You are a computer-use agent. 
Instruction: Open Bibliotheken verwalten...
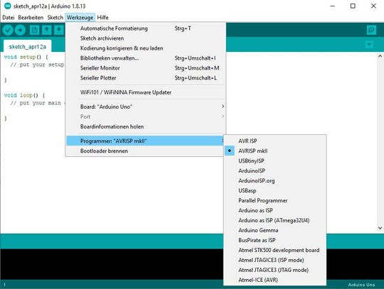tap(146, 58)
